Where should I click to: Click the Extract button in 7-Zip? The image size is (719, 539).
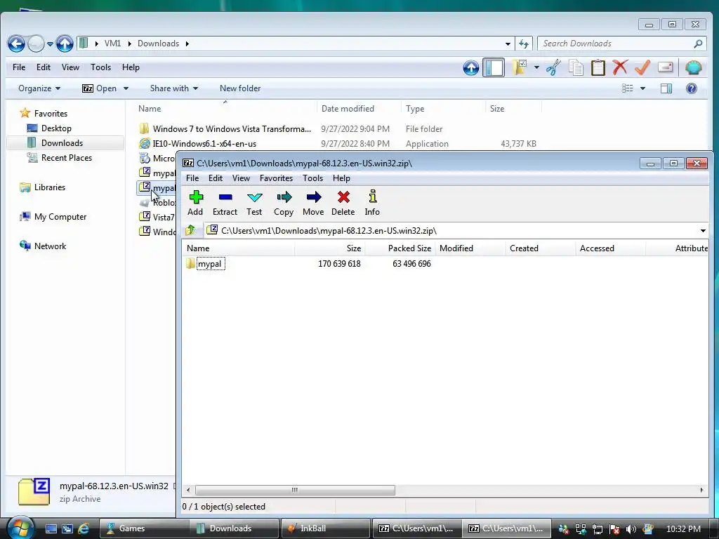[x=225, y=203]
